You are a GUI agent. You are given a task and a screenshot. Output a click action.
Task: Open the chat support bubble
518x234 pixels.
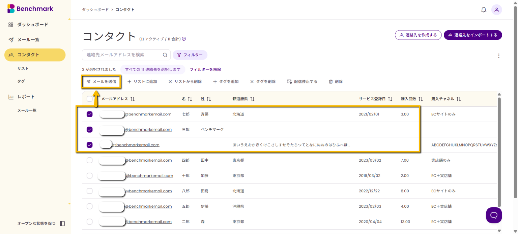[x=494, y=215]
